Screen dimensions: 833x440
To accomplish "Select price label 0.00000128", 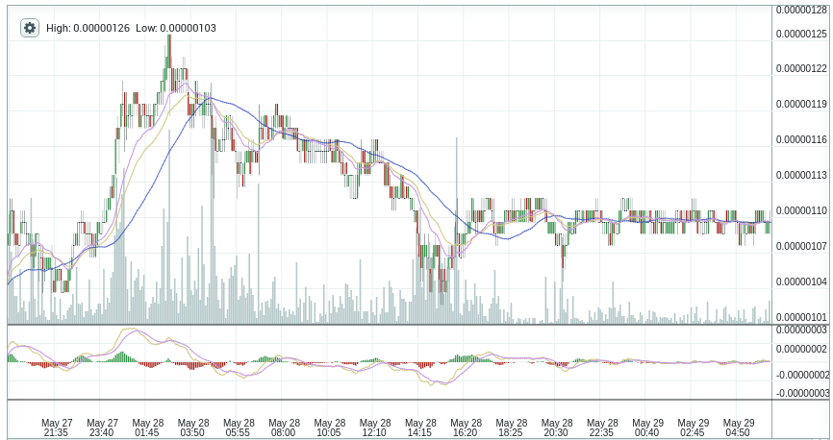I will (x=801, y=10).
